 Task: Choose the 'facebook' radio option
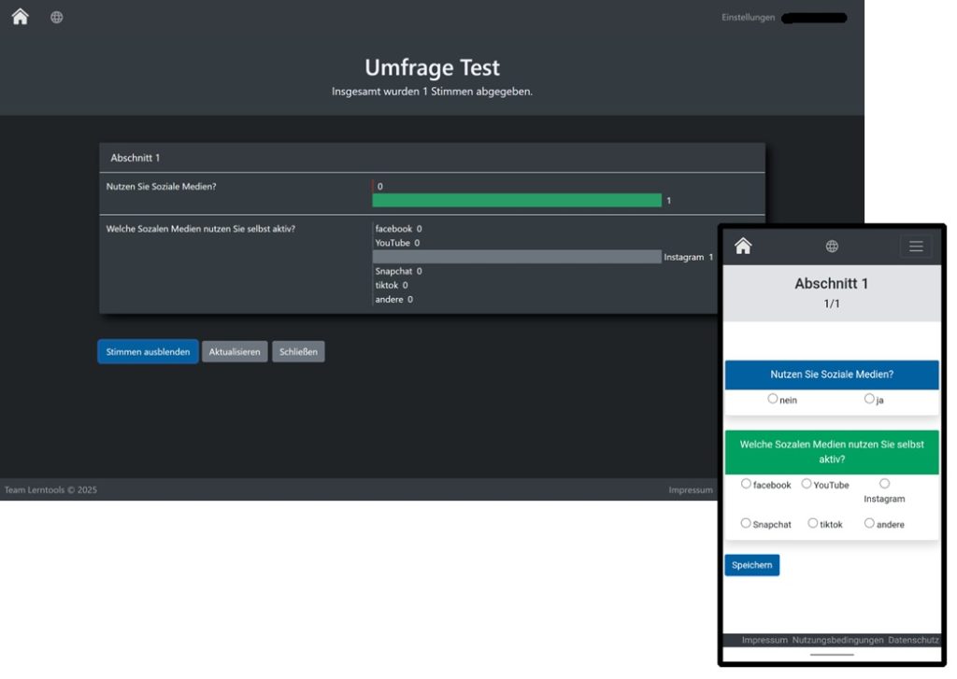click(746, 484)
